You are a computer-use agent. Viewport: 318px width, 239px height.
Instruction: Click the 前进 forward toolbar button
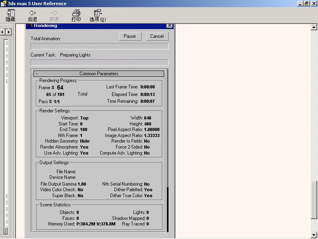[x=54, y=16]
